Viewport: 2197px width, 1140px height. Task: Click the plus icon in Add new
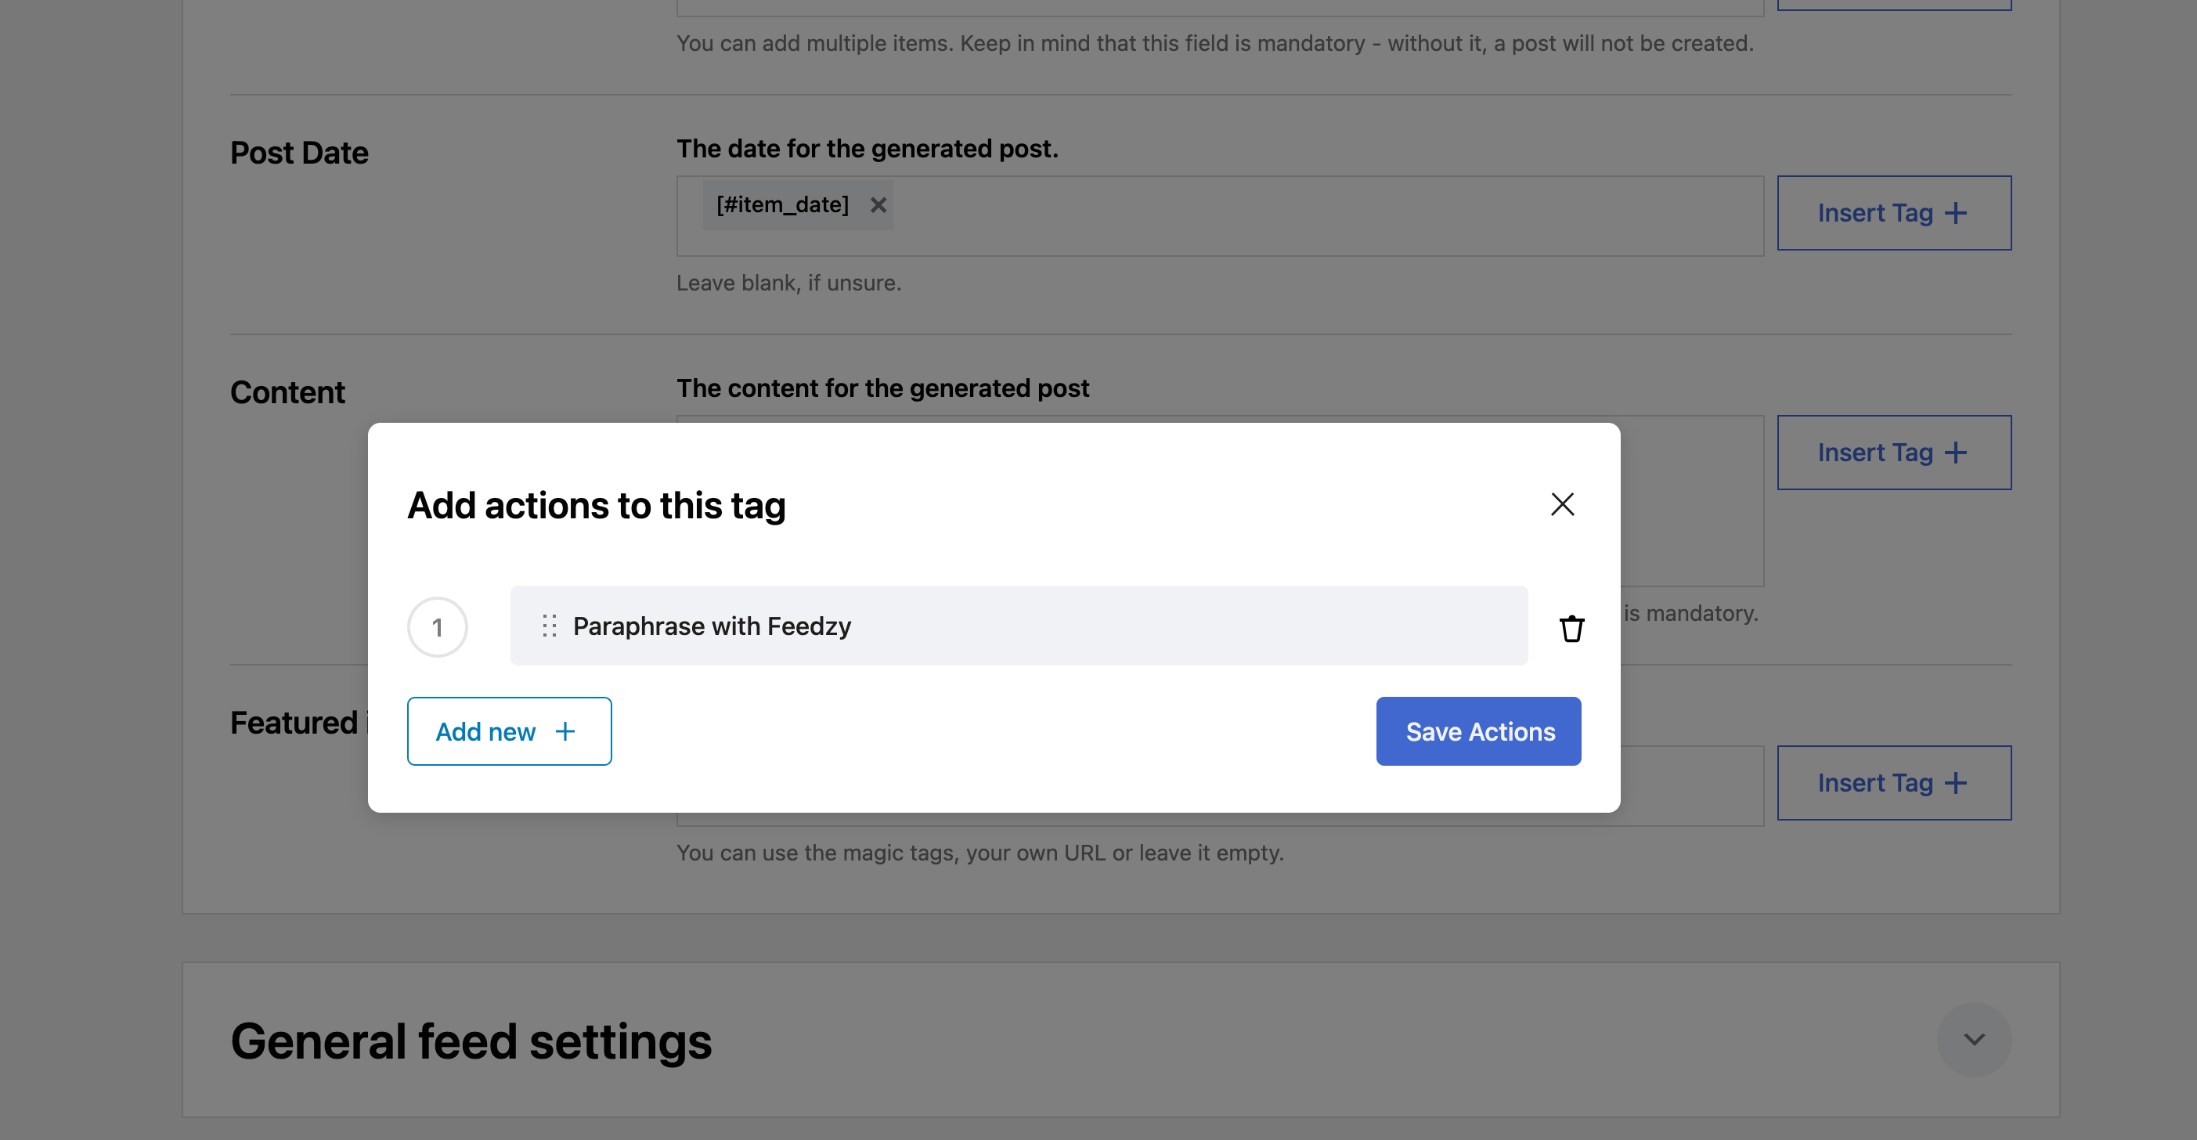tap(565, 731)
